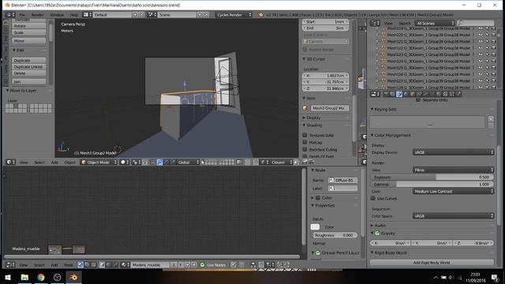Open the Display Device sRGB dropdown
This screenshot has width=505, height=284.
tap(453, 152)
